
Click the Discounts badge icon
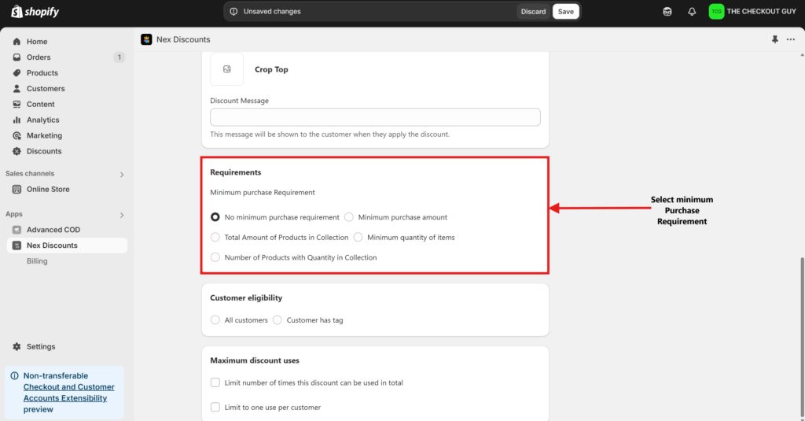click(17, 151)
